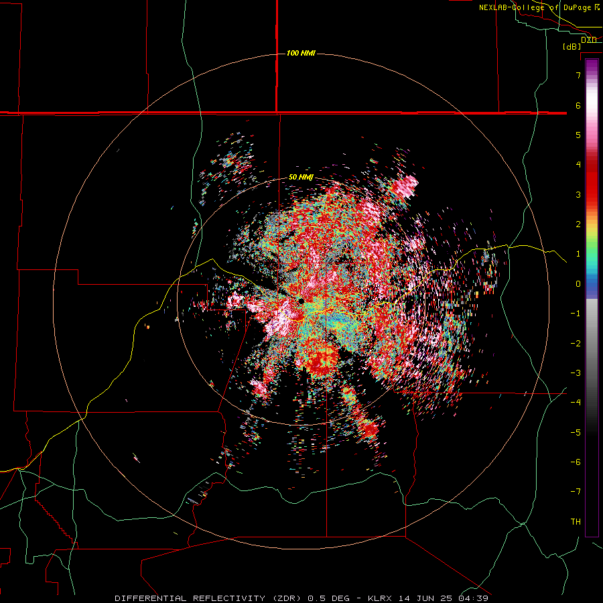Click the 4 tick label on scale
Screen dimensions: 603x603
click(x=578, y=165)
